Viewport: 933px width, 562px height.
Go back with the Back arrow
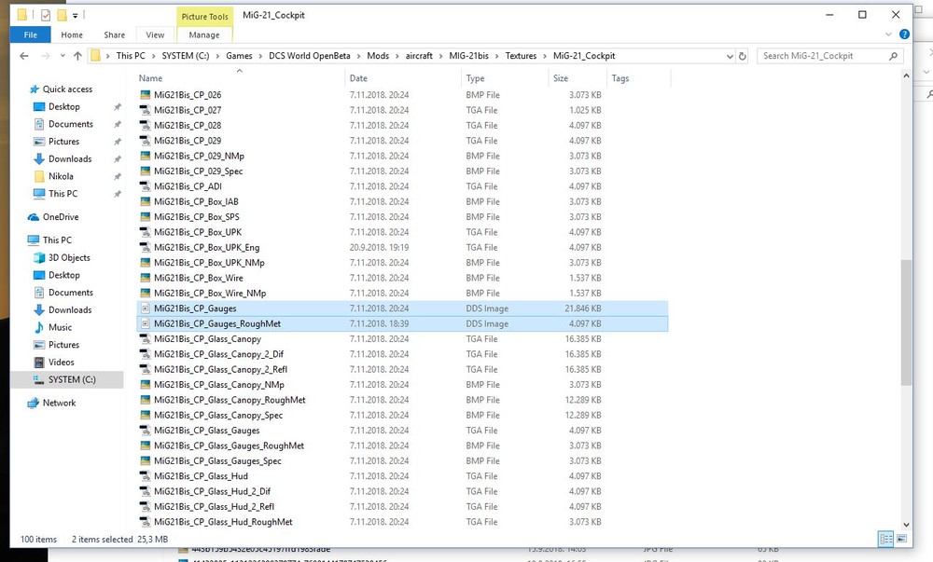(24, 56)
